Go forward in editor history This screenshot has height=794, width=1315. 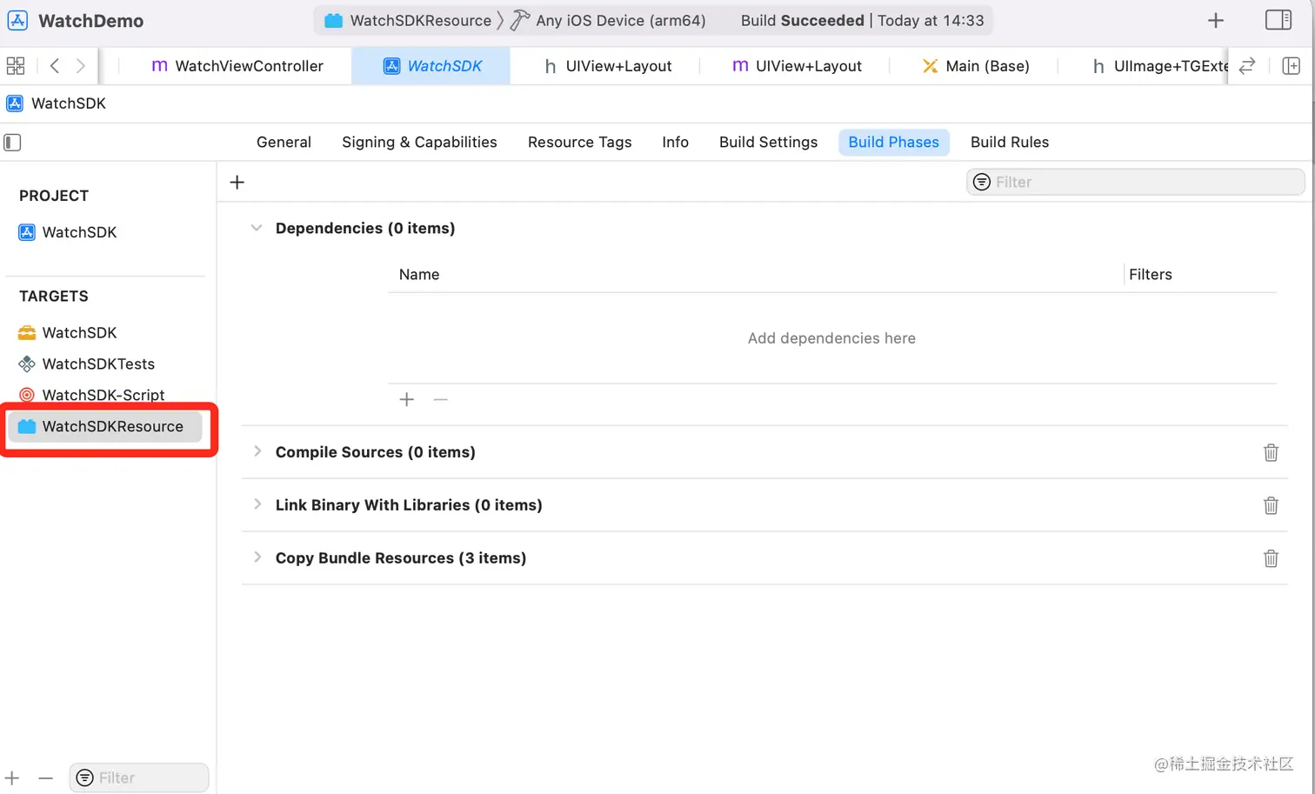point(81,66)
